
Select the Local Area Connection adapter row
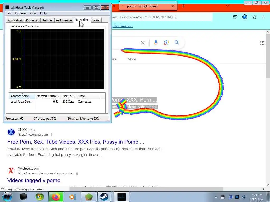(57, 102)
